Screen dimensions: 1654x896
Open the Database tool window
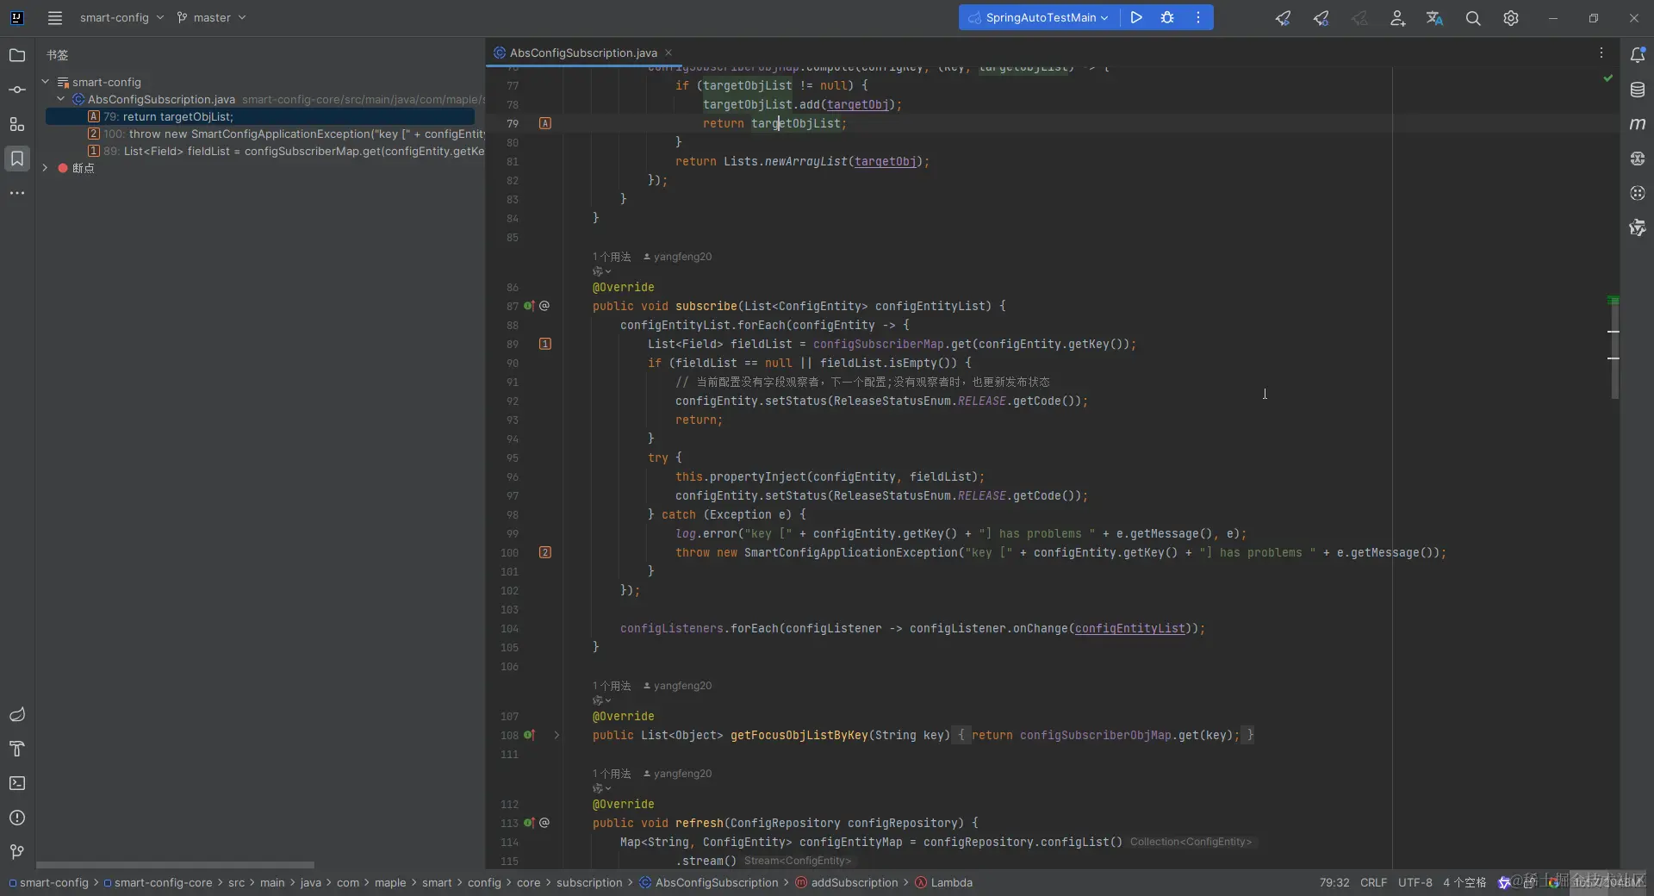pyautogui.click(x=1638, y=90)
